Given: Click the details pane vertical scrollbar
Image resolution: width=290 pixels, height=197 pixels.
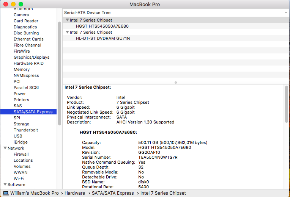Looking at the screenshot, I should click(x=286, y=104).
